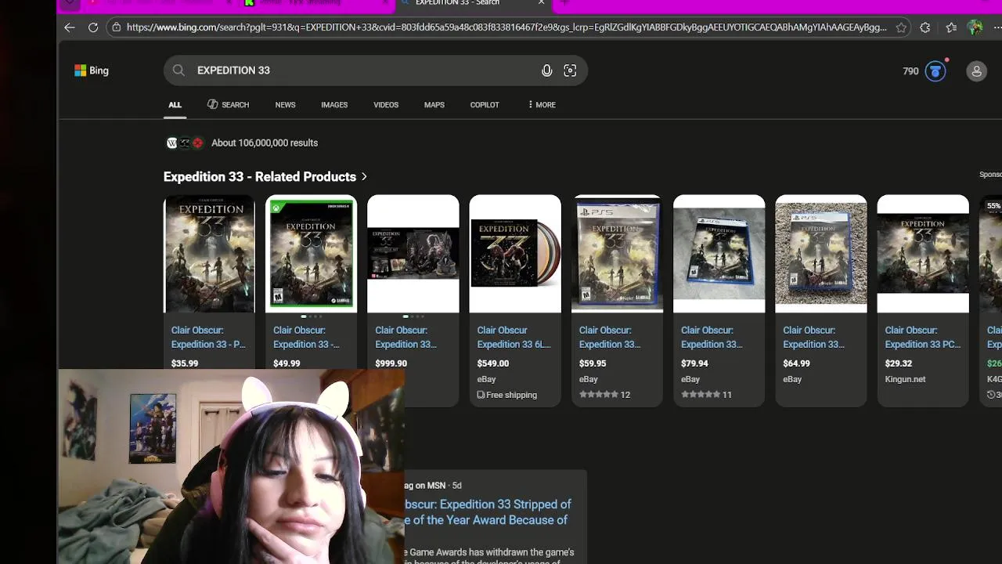Open the $549.00 vinyl set image
This screenshot has width=1002, height=564.
tap(515, 254)
